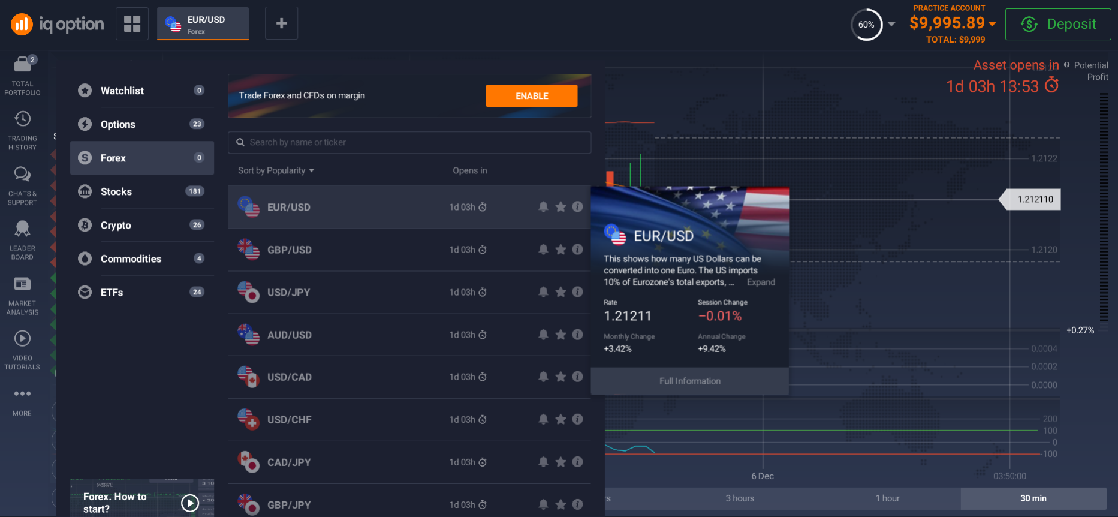Add GBP/JPY to watchlist with star
Viewport: 1118px width, 517px height.
(560, 504)
